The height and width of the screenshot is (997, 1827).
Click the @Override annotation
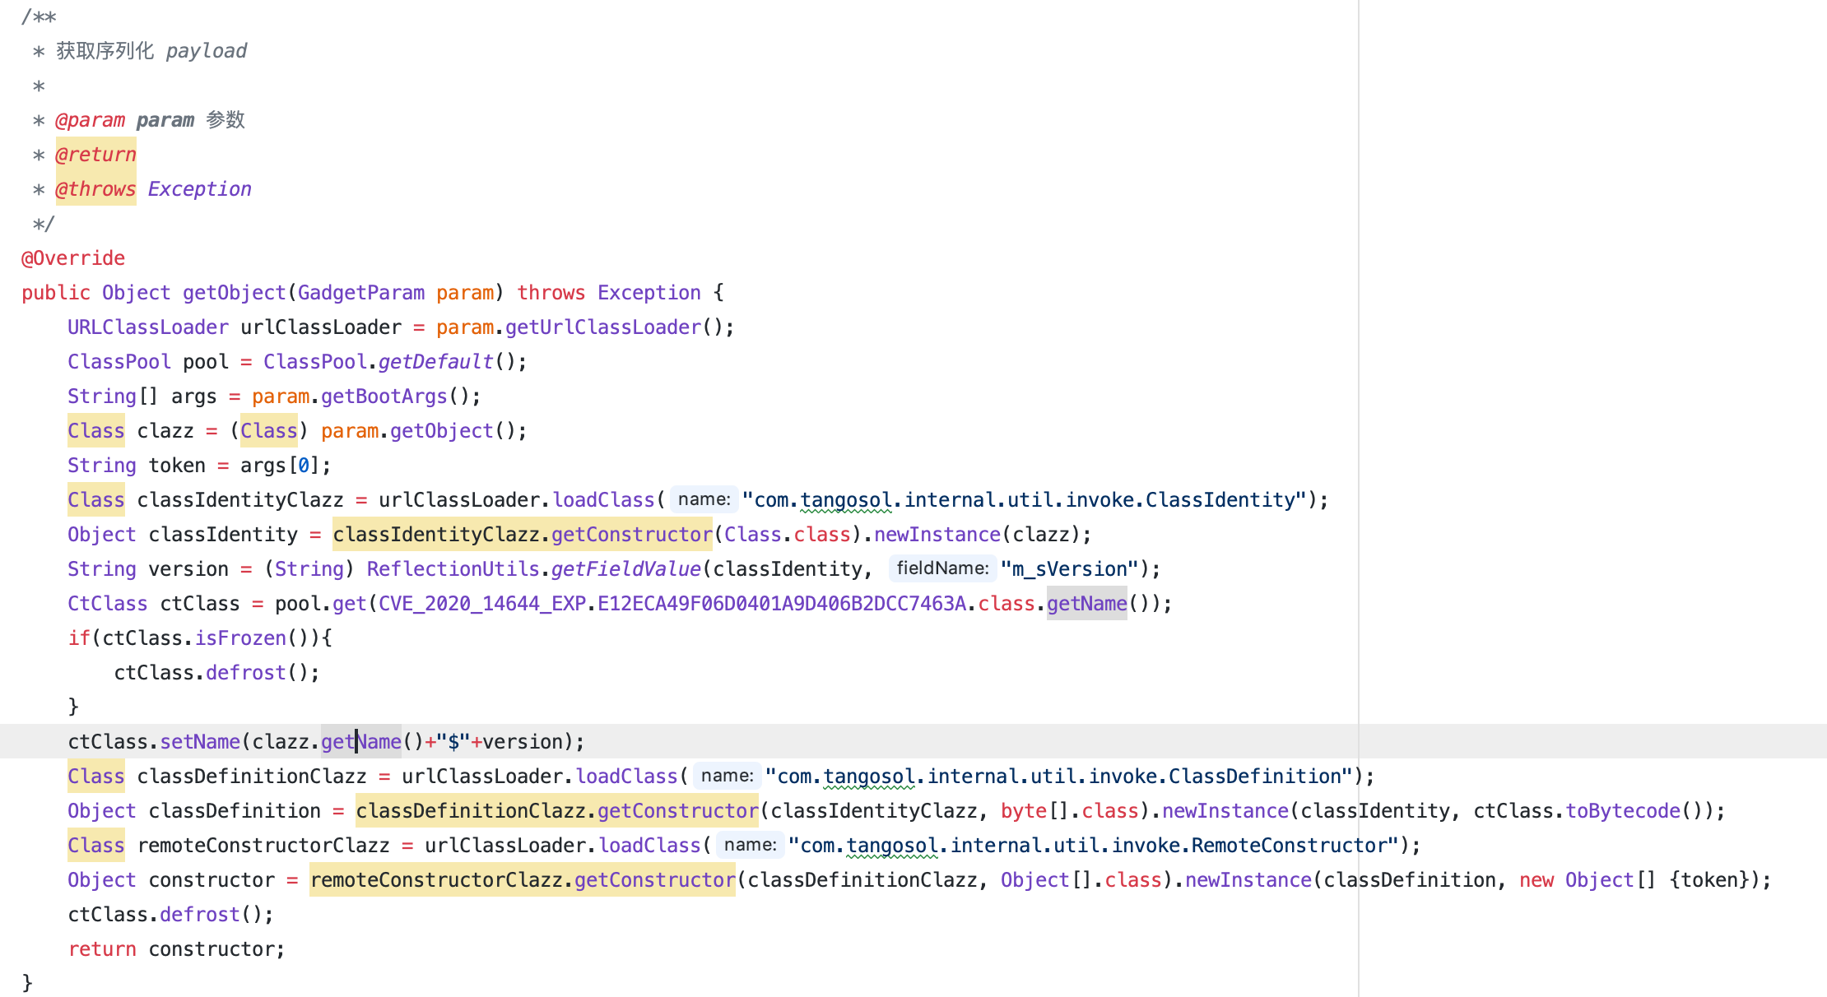[x=73, y=258]
